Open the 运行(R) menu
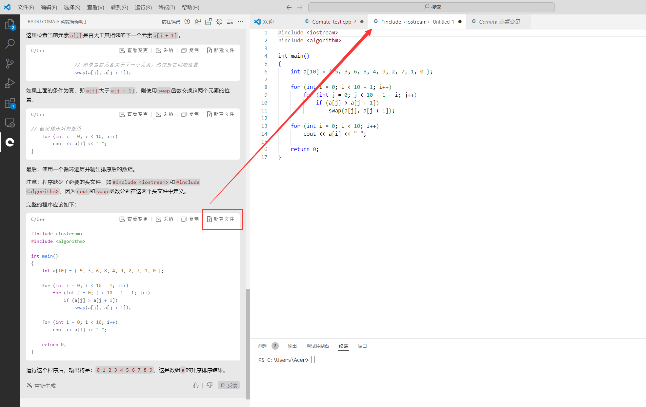The height and width of the screenshot is (407, 646). [143, 7]
